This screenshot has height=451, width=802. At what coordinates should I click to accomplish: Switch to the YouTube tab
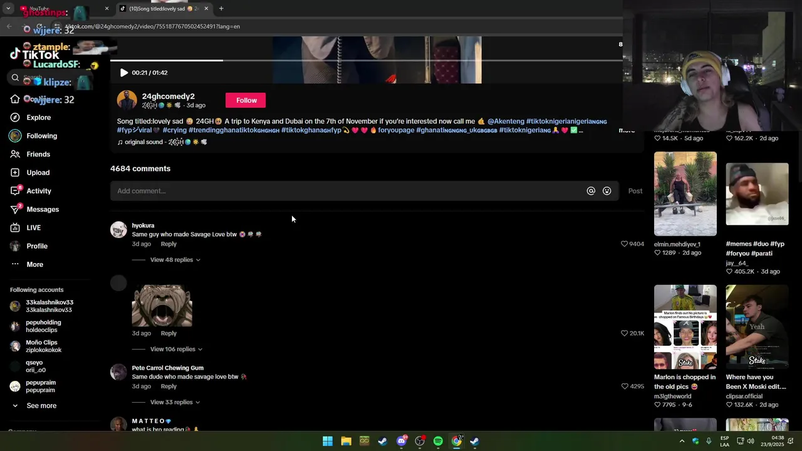(63, 9)
